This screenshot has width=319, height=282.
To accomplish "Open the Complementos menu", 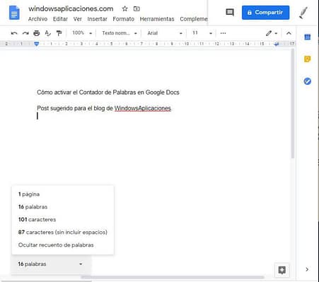I will tap(194, 19).
